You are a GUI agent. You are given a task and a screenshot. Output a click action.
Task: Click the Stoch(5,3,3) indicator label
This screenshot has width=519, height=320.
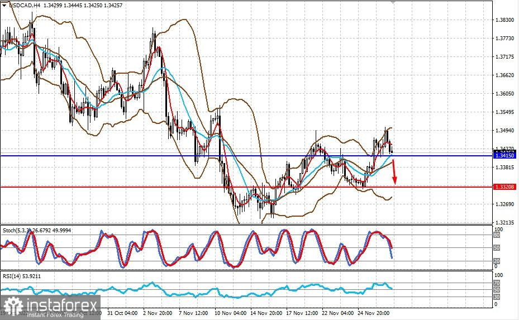tap(37, 230)
